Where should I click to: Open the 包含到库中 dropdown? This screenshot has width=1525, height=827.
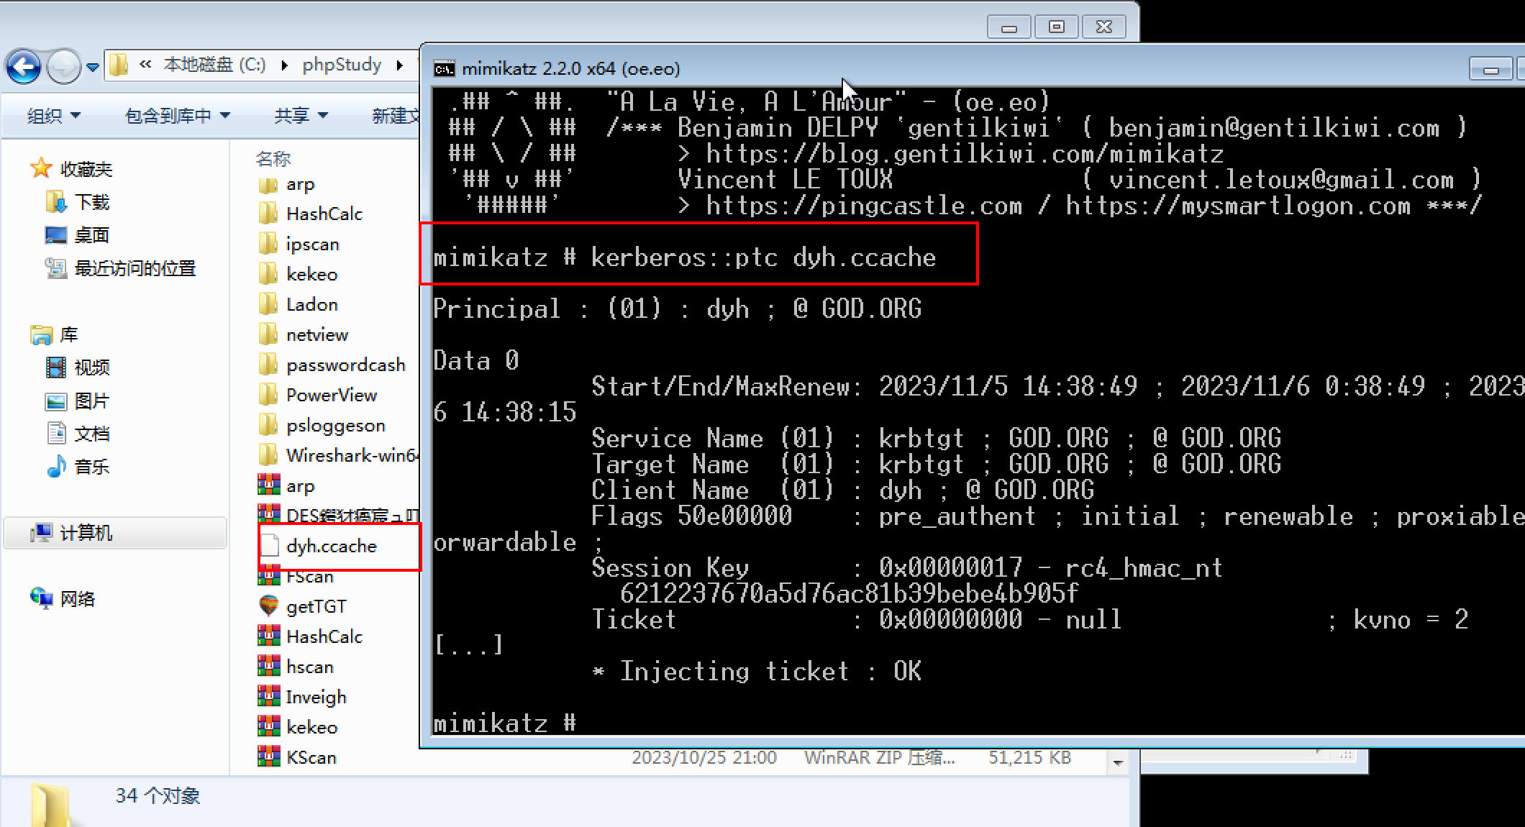pos(177,115)
